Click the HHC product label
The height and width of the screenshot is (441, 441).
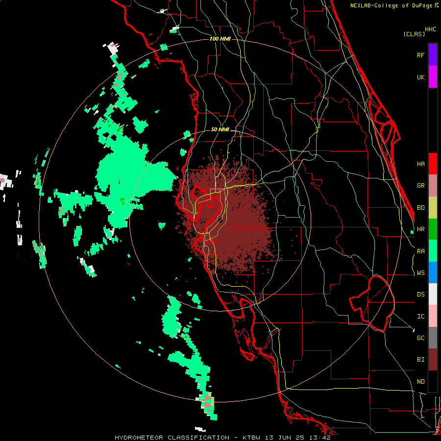[431, 29]
